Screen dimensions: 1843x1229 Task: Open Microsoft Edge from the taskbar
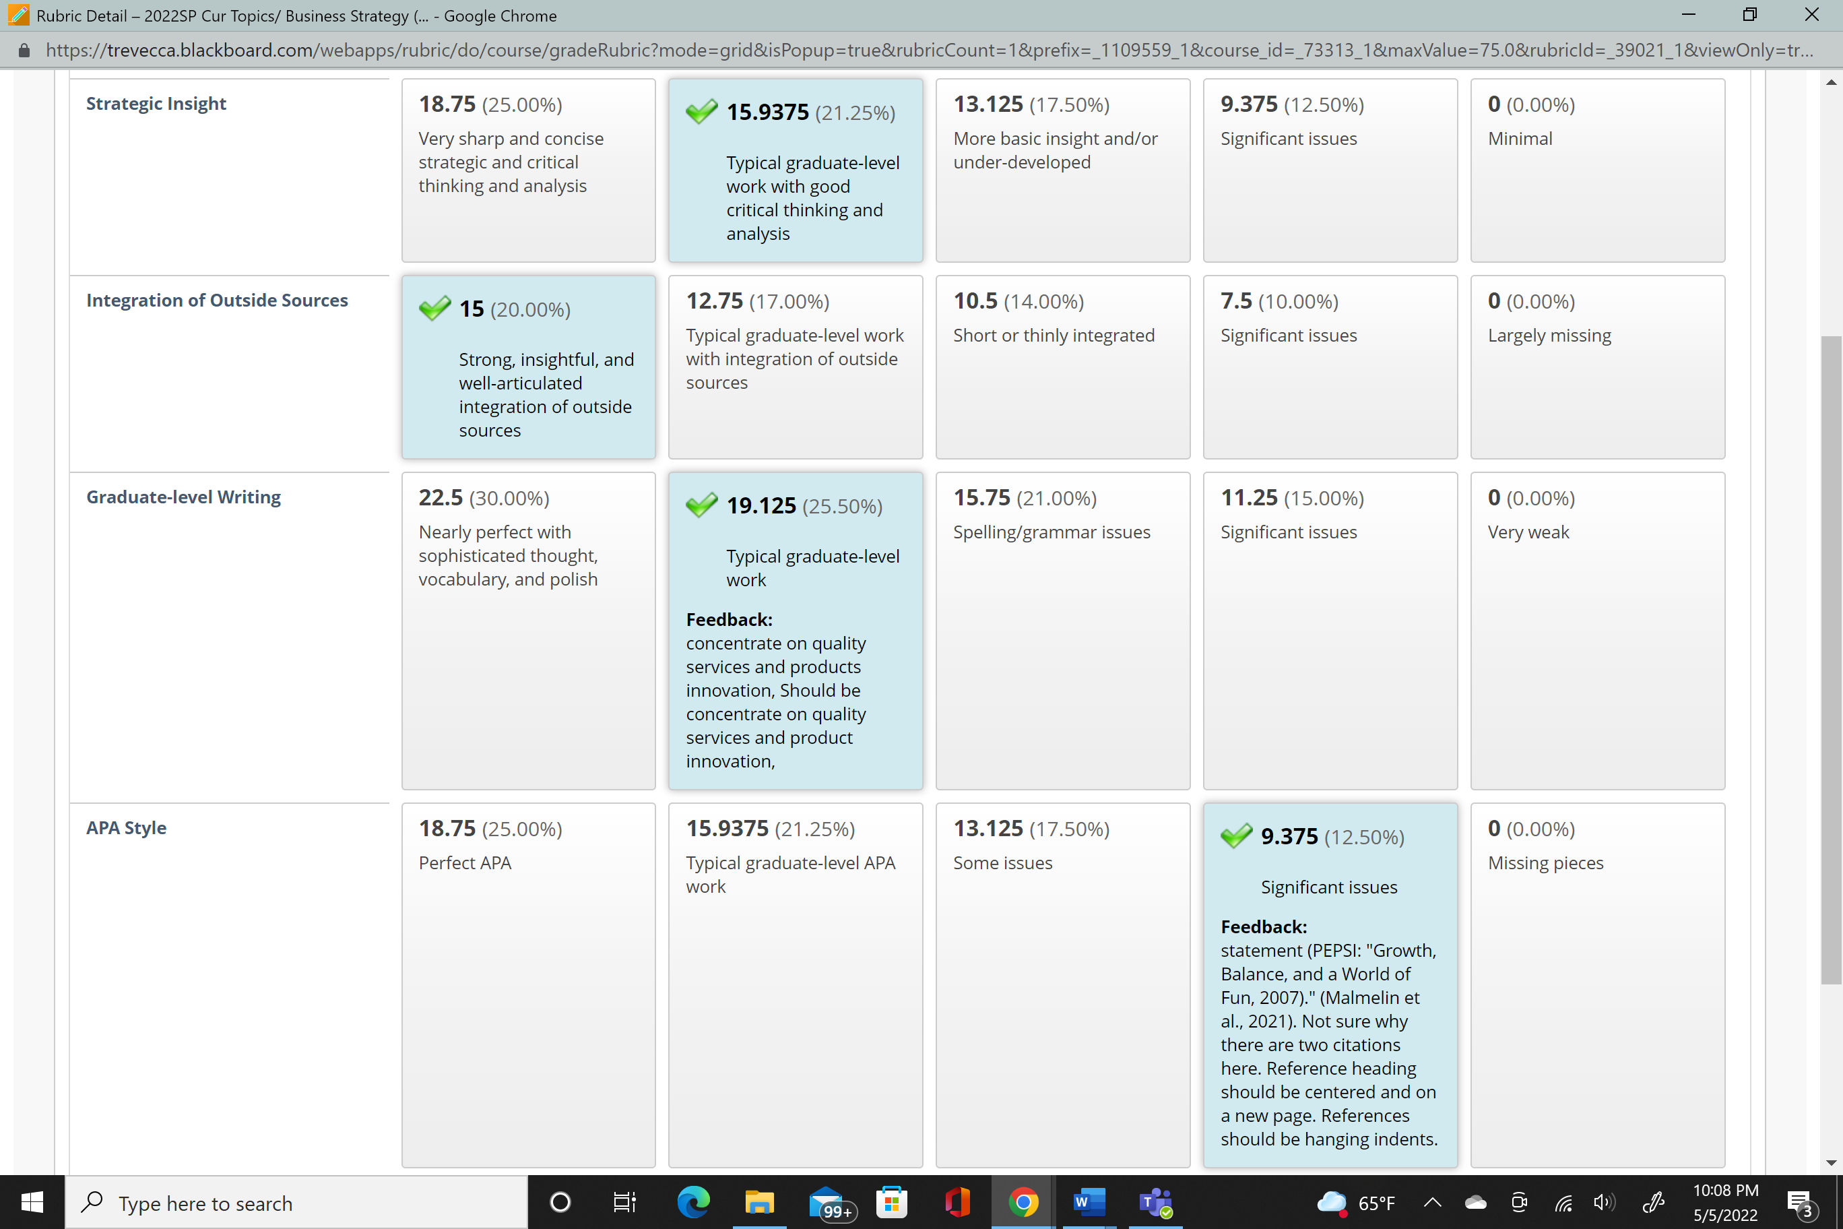pos(693,1201)
